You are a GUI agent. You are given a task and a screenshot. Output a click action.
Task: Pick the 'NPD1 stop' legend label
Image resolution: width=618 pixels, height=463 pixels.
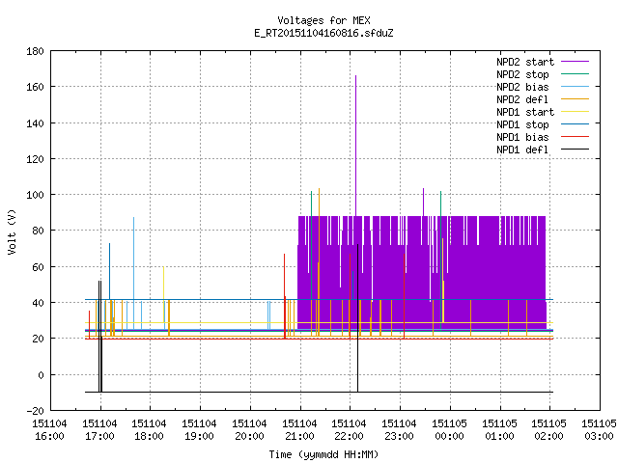pyautogui.click(x=522, y=124)
